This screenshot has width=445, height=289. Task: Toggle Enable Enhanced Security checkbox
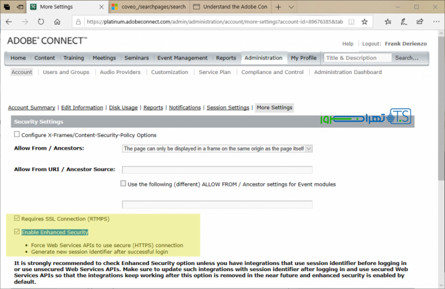[17, 232]
